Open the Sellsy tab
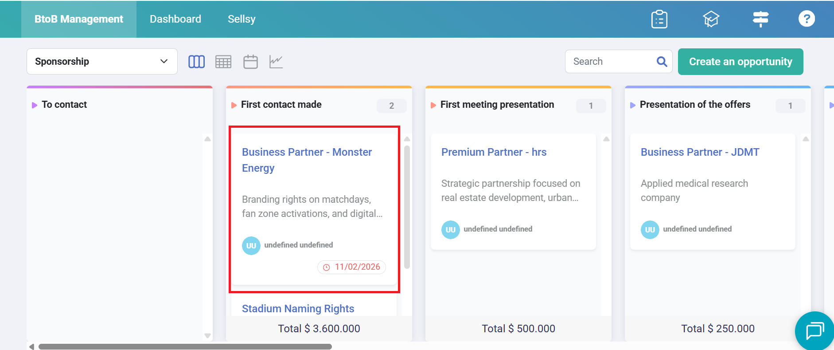This screenshot has height=350, width=834. tap(242, 19)
